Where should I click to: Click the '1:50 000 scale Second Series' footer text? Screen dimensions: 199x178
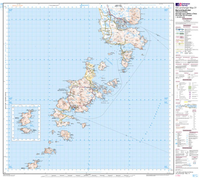click(184, 172)
